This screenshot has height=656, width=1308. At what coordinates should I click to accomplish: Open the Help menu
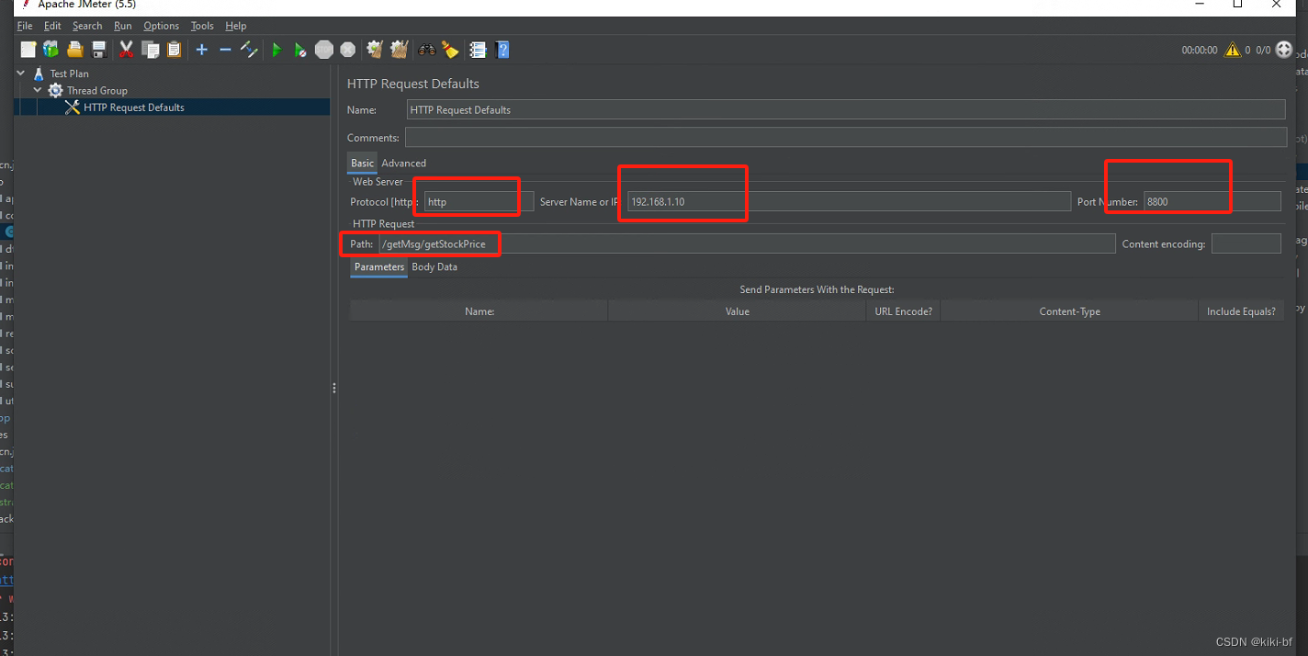[x=236, y=26]
